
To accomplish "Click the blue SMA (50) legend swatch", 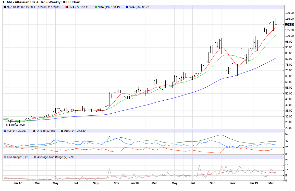I will [127, 7].
